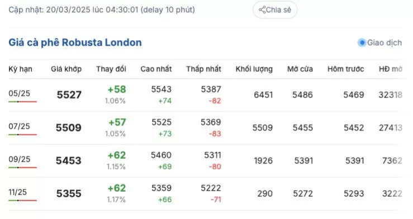This screenshot has width=413, height=219.
Task: Click the share icon beside Chia sẻ
Action: point(262,10)
